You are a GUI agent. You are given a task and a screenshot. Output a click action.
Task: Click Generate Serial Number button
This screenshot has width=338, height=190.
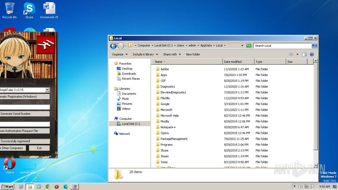(x=25, y=114)
